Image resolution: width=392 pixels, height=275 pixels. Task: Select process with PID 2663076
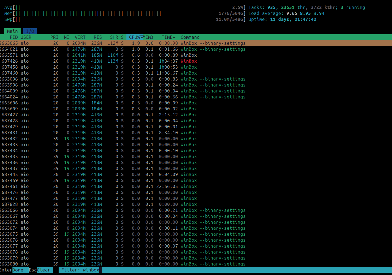coord(196,240)
